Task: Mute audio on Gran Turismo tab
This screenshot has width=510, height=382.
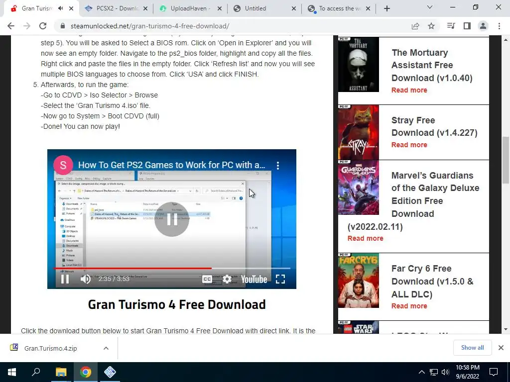Action: tap(60, 8)
